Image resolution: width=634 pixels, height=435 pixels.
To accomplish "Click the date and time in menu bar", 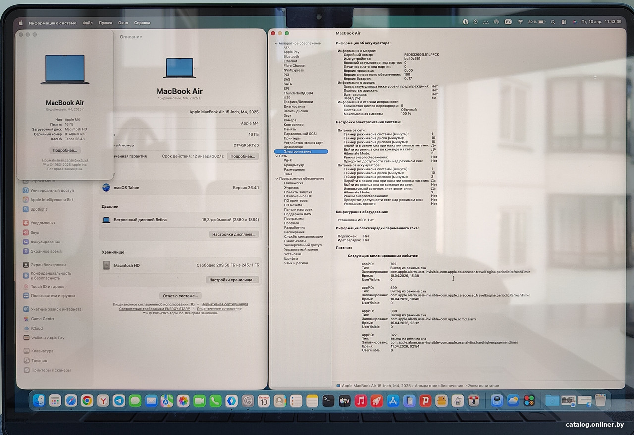I will (601, 22).
